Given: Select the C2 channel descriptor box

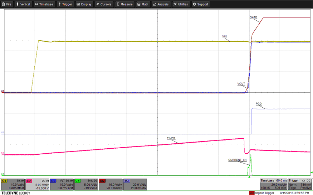Looking at the screenshot, I should pos(37,185).
